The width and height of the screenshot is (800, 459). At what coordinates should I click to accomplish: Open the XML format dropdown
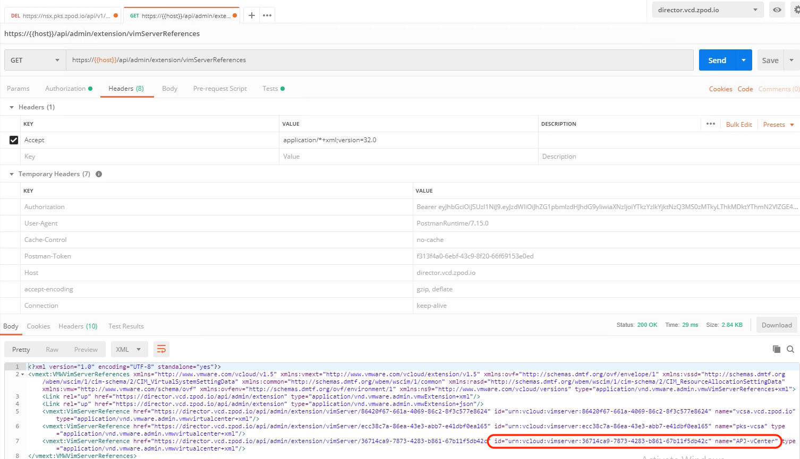coord(129,349)
